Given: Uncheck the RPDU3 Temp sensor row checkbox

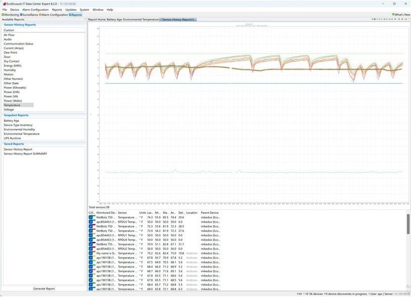Looking at the screenshot, I should pyautogui.click(x=91, y=222).
